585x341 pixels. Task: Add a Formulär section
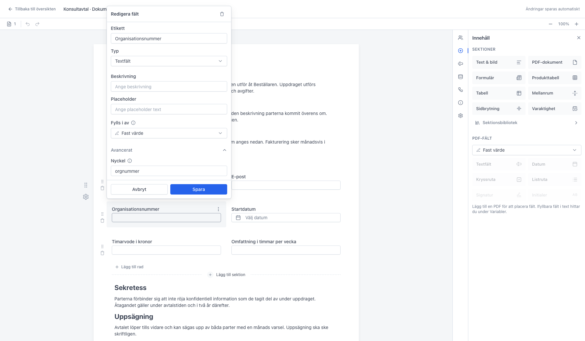pos(499,78)
